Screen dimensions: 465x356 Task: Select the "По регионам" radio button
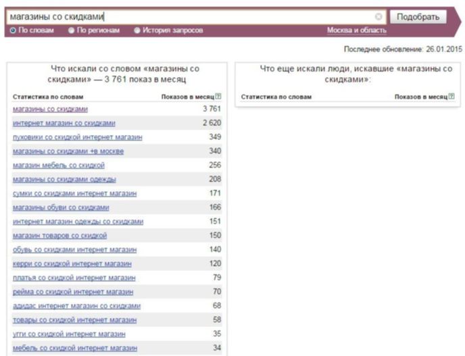click(x=71, y=30)
